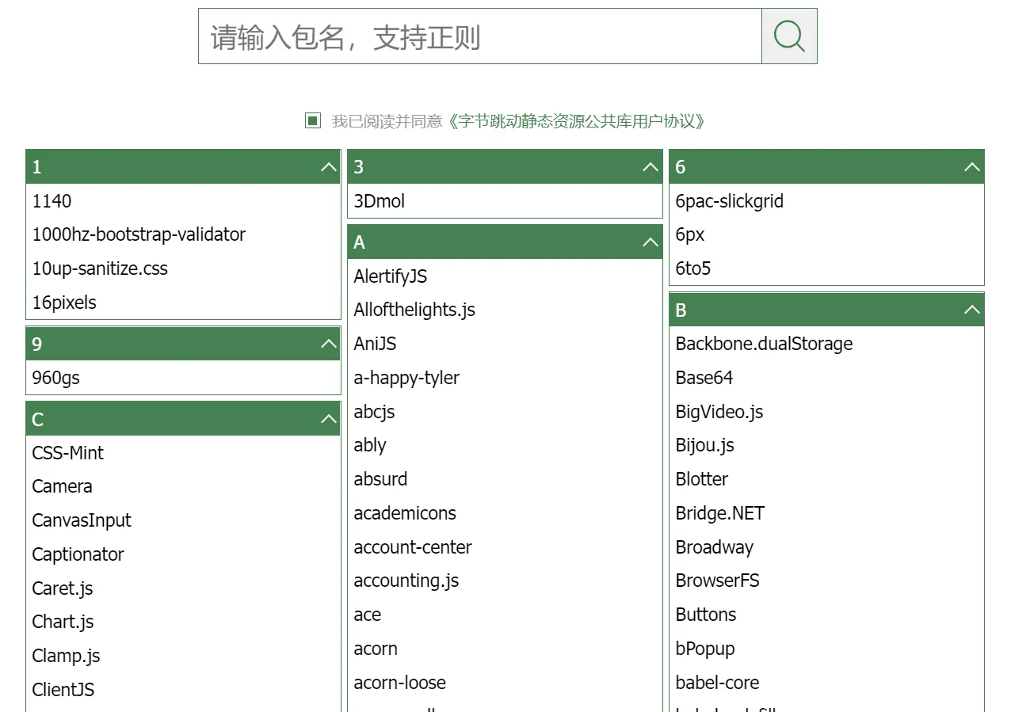1011x712 pixels.
Task: Select the babel-core entry
Action: click(x=717, y=683)
